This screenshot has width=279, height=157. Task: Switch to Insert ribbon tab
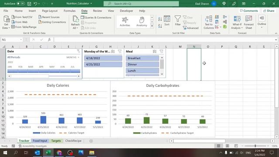[x=32, y=10]
